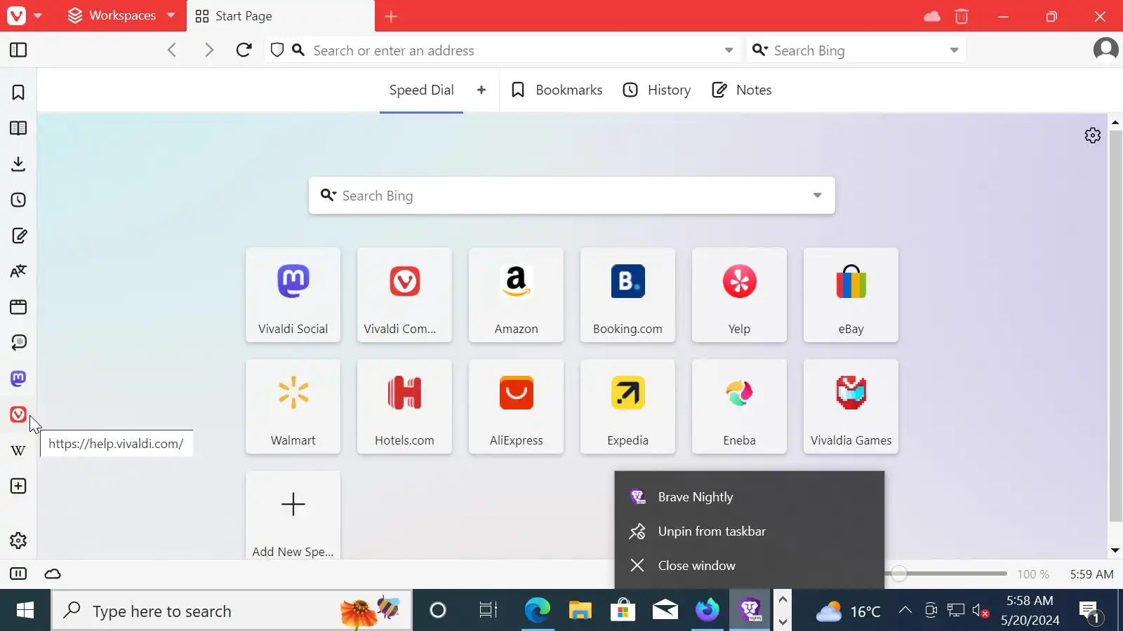
Task: Open Vivaldi Help web panel
Action: [18, 414]
